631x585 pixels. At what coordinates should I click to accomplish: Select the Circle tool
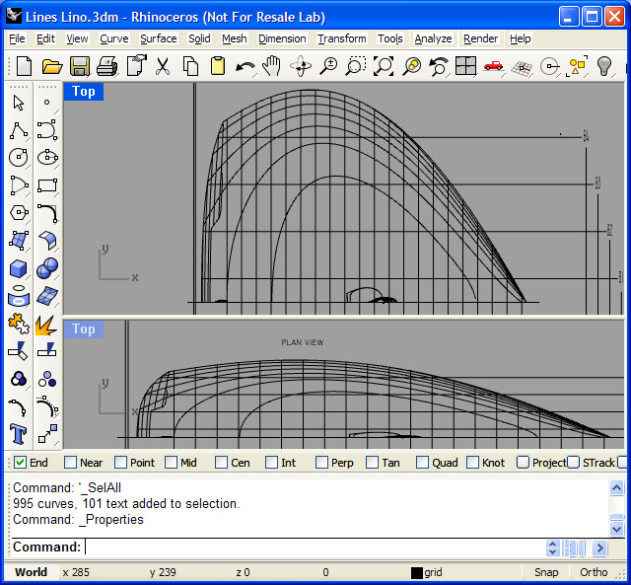point(19,158)
